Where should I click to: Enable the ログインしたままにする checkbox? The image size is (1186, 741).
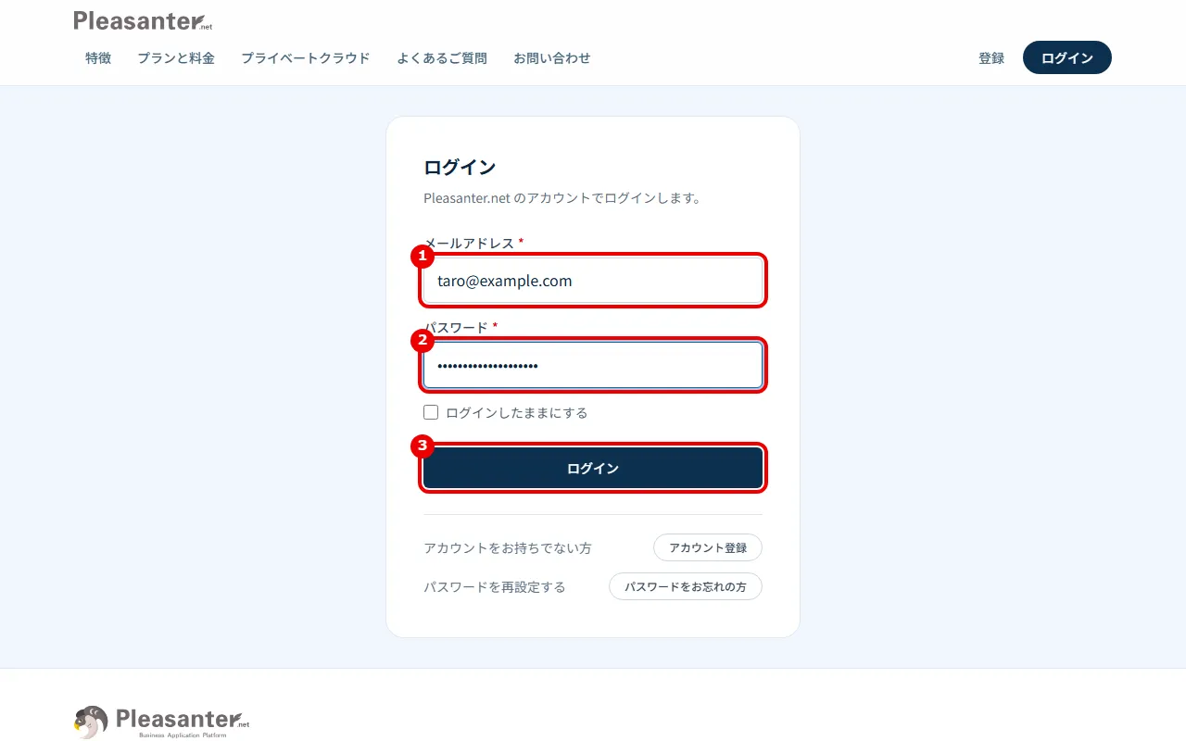pos(431,412)
